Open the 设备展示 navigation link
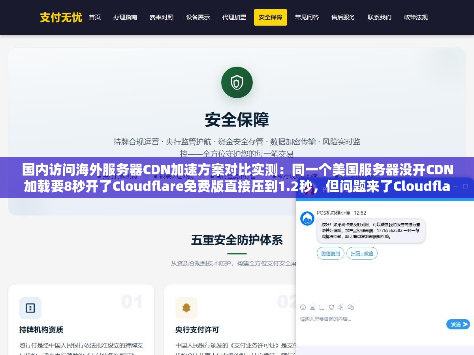The image size is (474, 355). 198,17
